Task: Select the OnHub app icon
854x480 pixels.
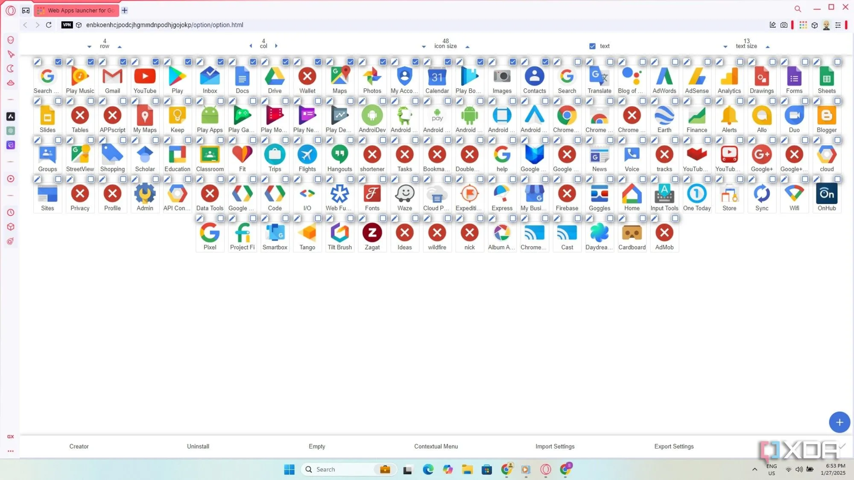Action: pyautogui.click(x=826, y=194)
